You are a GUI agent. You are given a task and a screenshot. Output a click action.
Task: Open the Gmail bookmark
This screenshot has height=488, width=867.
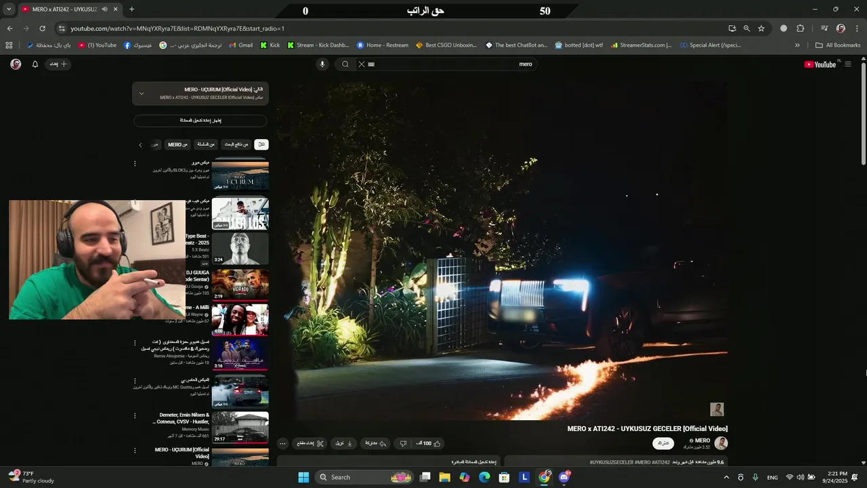[x=240, y=45]
